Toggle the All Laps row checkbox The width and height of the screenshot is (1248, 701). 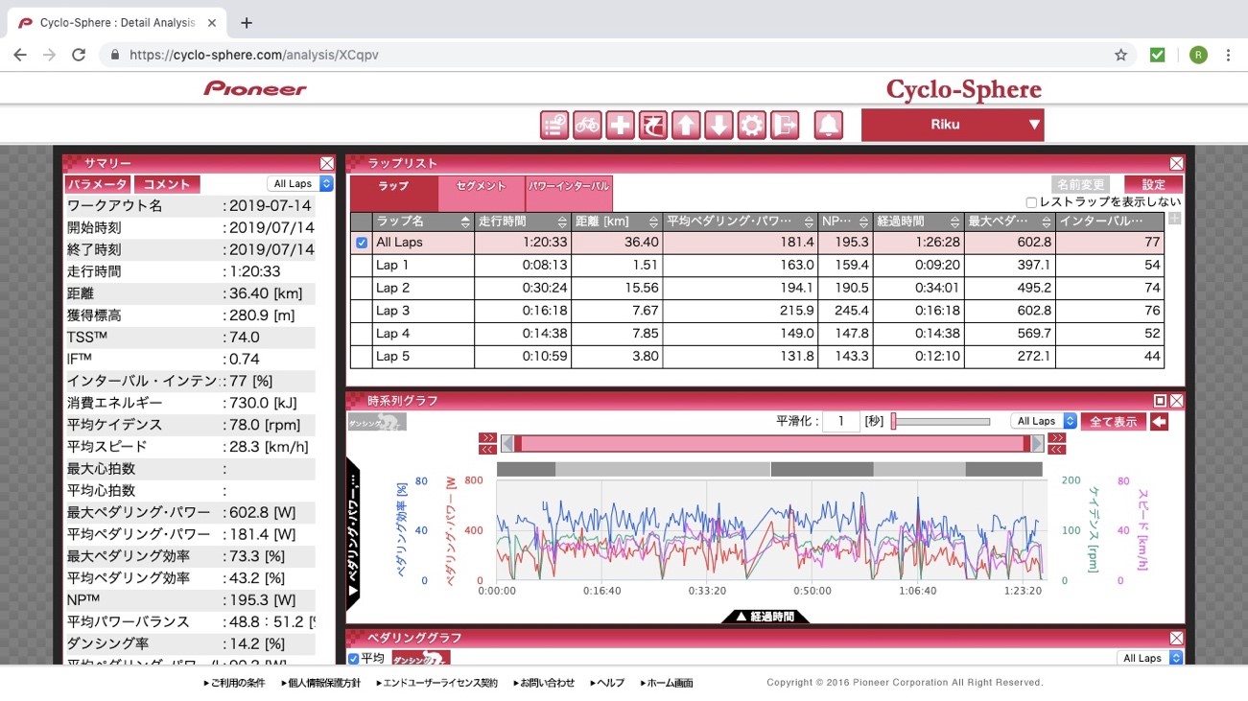[362, 244]
